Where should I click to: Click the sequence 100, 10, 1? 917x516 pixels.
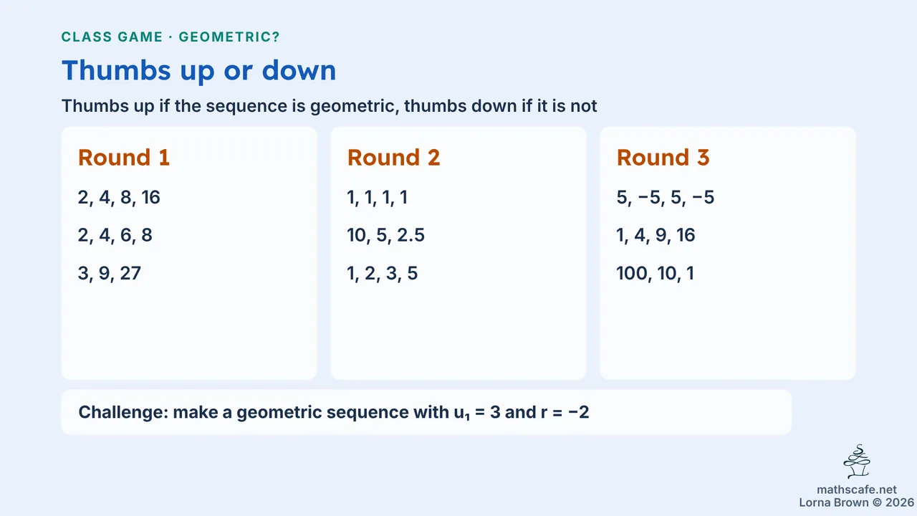click(656, 273)
